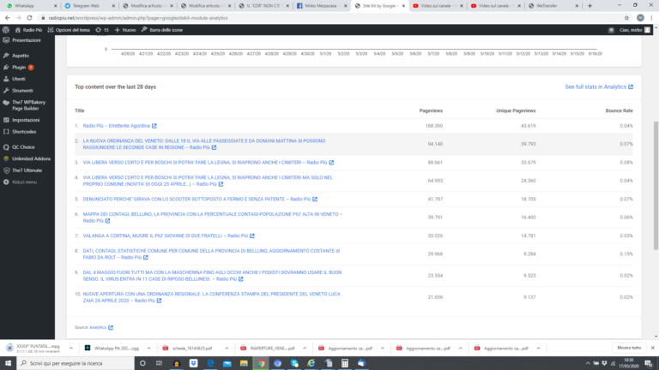Collapse sidebar using Riduci menu
This screenshot has width=659, height=370.
(24, 182)
